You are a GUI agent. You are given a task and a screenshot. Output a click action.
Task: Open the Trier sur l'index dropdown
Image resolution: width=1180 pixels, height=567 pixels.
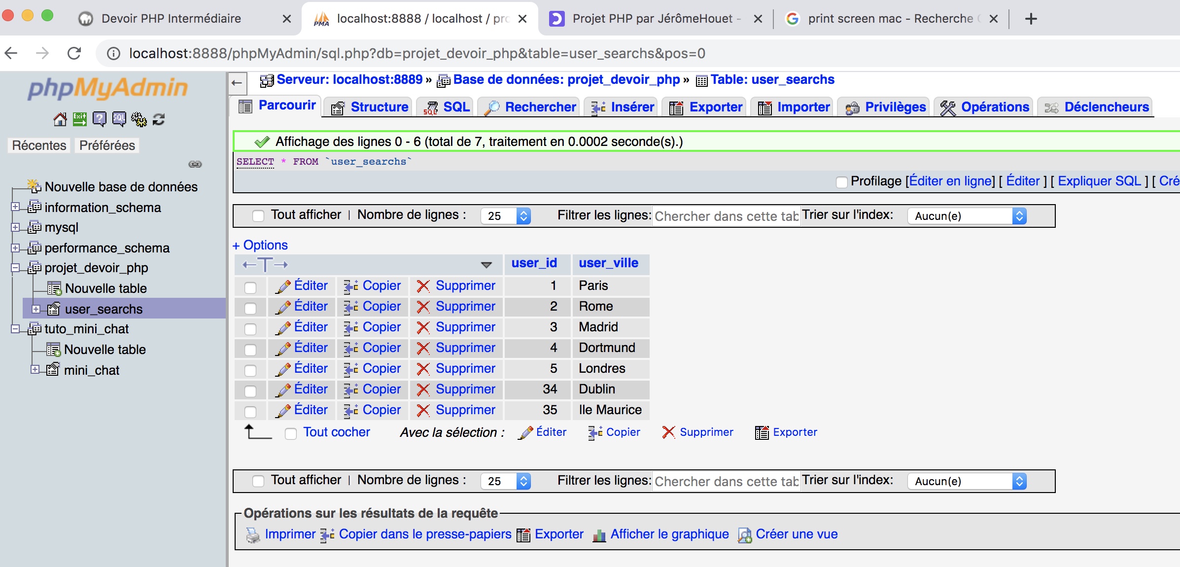point(965,216)
